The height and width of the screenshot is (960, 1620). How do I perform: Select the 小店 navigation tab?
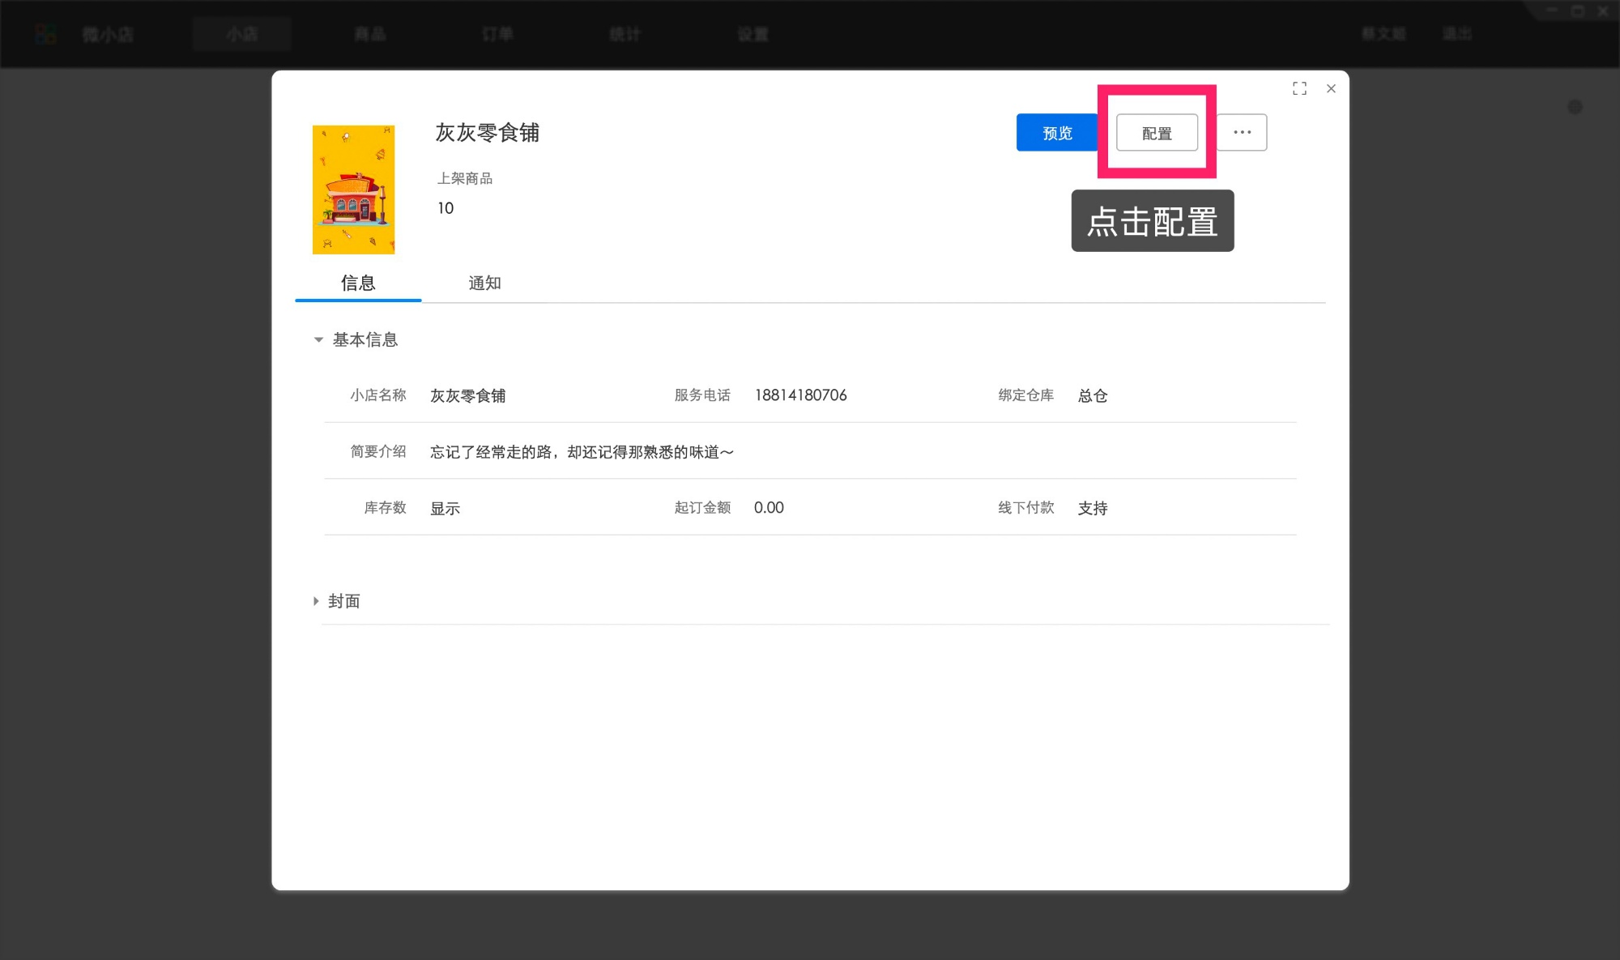click(x=241, y=33)
